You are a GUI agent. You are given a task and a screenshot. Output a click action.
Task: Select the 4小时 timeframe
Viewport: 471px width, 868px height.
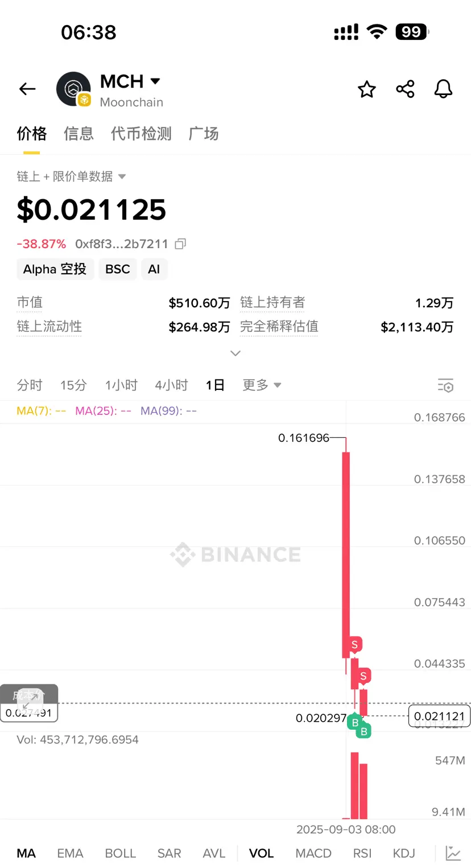coord(171,385)
